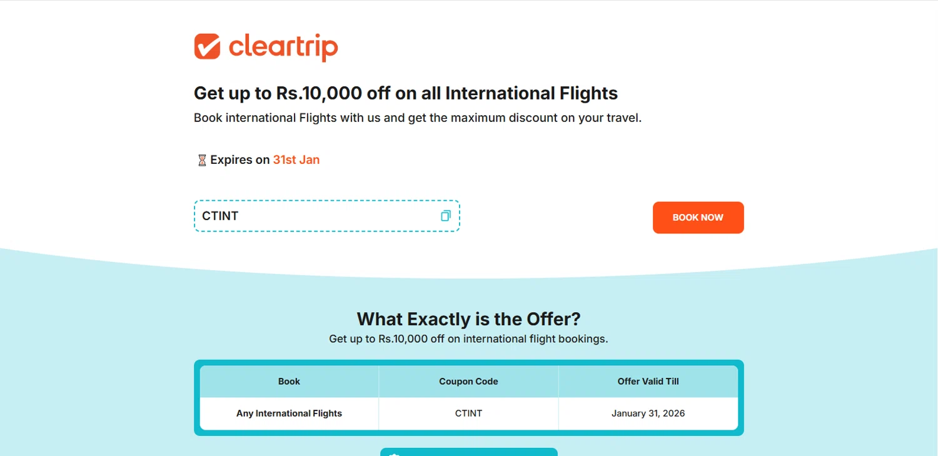Viewport: 938px width, 456px height.
Task: Click the 'Any International Flights' table cell
Action: (x=289, y=413)
